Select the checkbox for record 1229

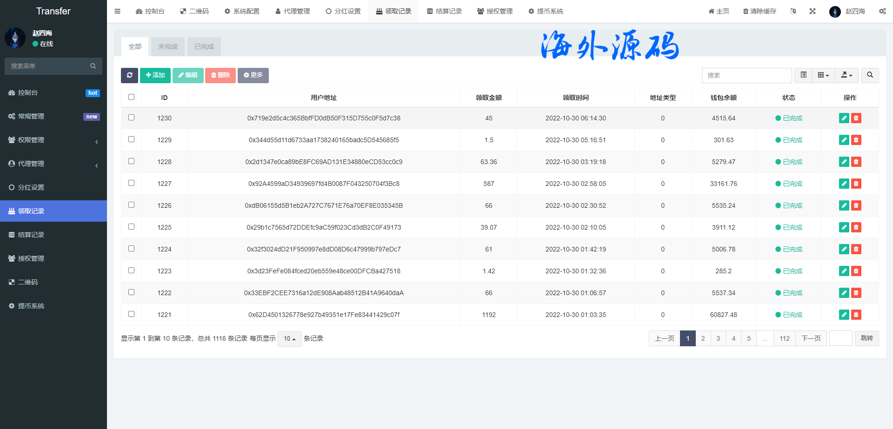click(x=131, y=139)
